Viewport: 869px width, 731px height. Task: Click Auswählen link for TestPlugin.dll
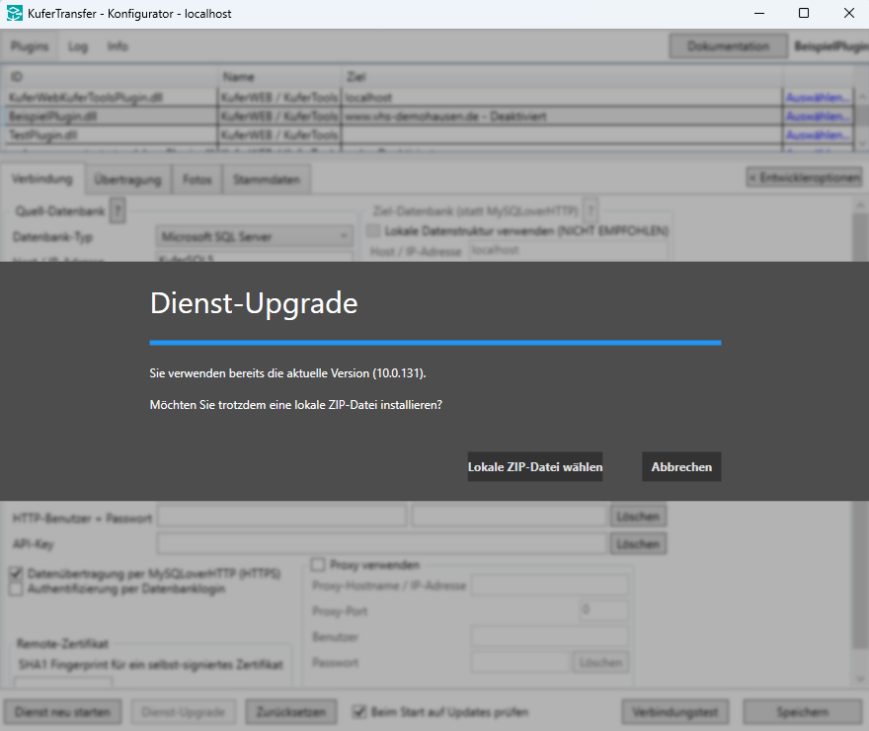pos(818,135)
